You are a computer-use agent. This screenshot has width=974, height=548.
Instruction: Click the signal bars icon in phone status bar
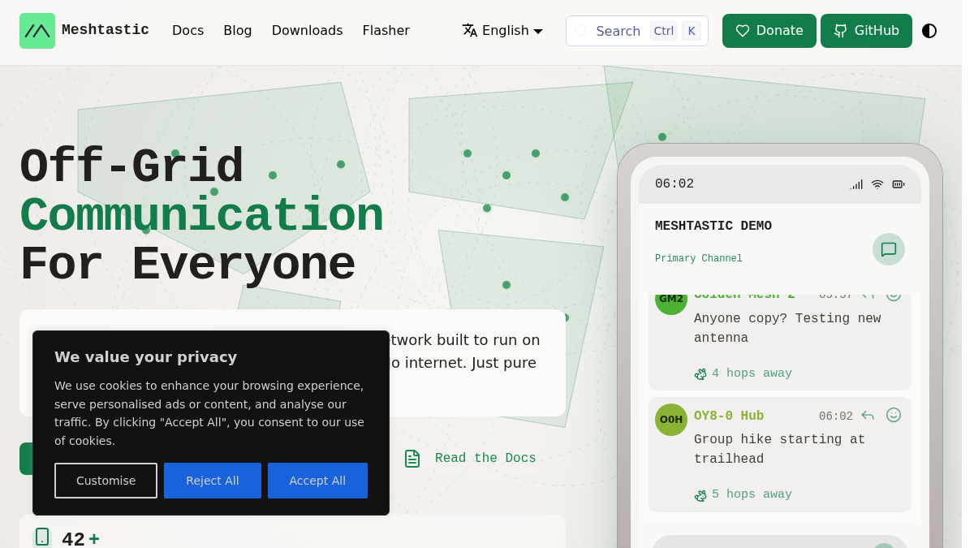click(x=856, y=184)
